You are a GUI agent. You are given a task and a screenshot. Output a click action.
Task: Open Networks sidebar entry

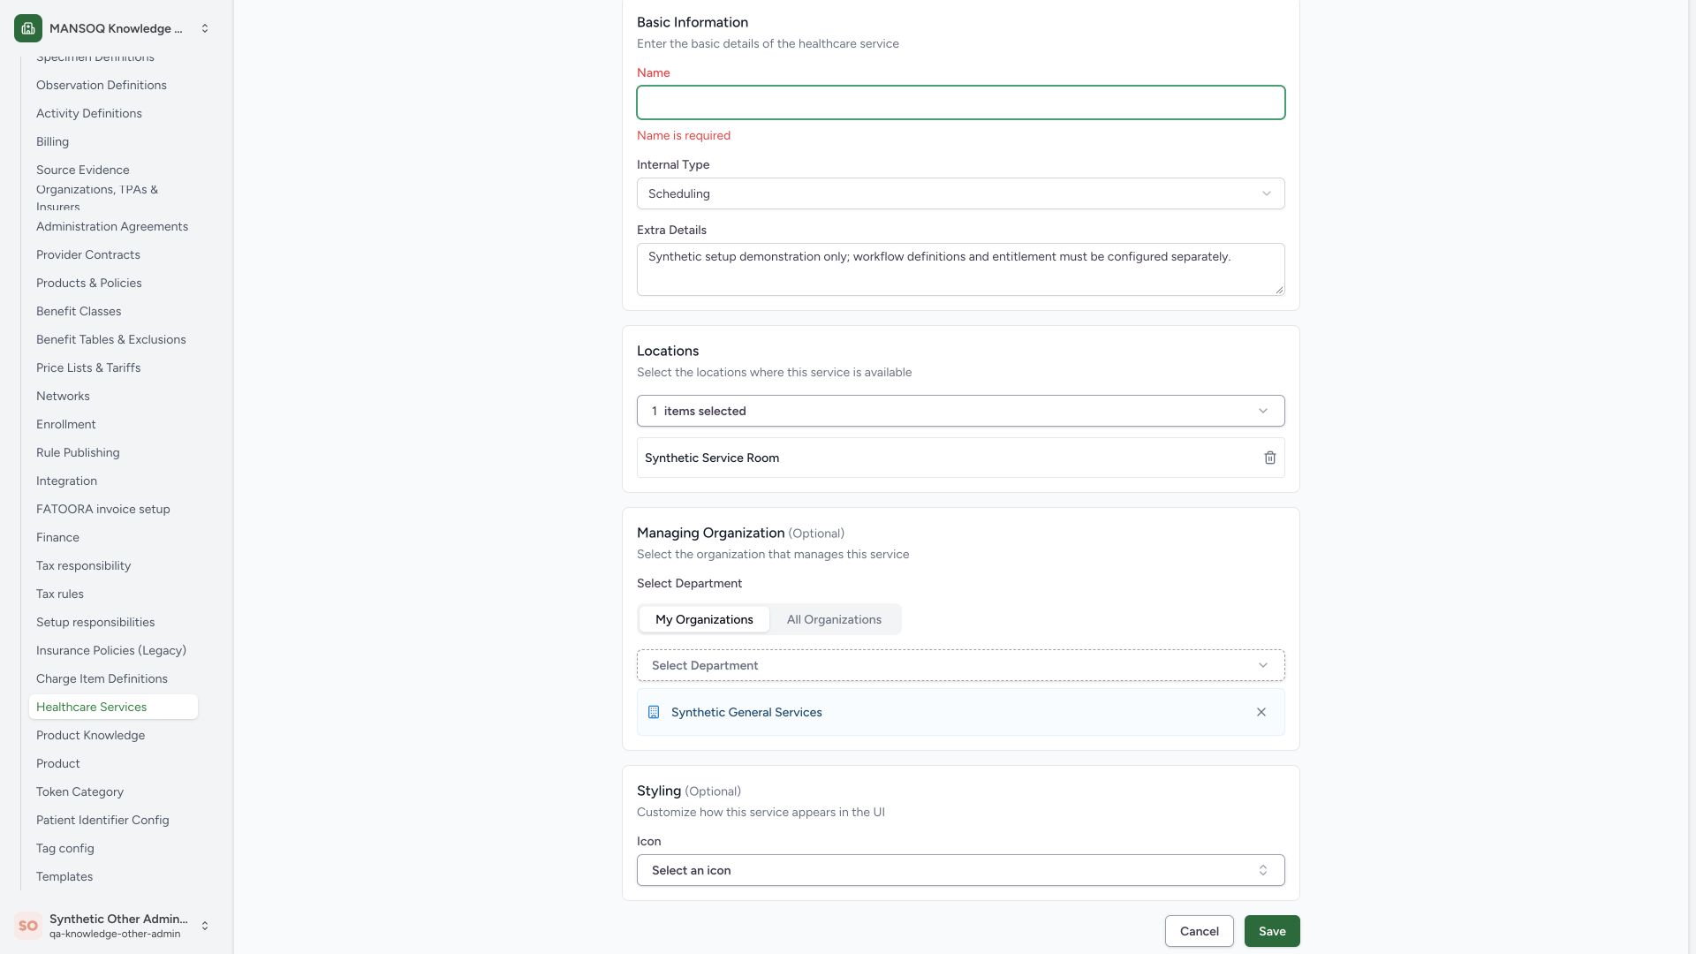113,396
